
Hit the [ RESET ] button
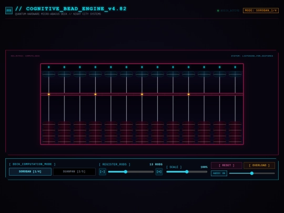click(x=227, y=165)
